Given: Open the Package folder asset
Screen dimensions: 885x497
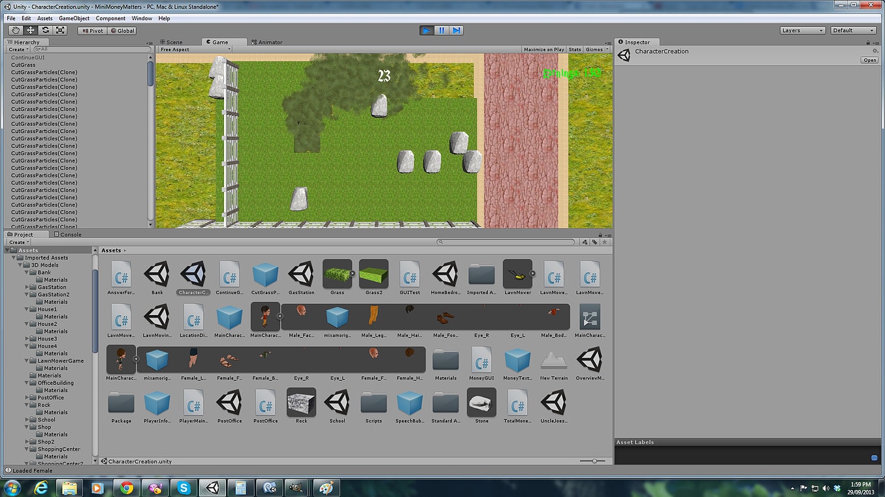Looking at the screenshot, I should click(x=121, y=407).
